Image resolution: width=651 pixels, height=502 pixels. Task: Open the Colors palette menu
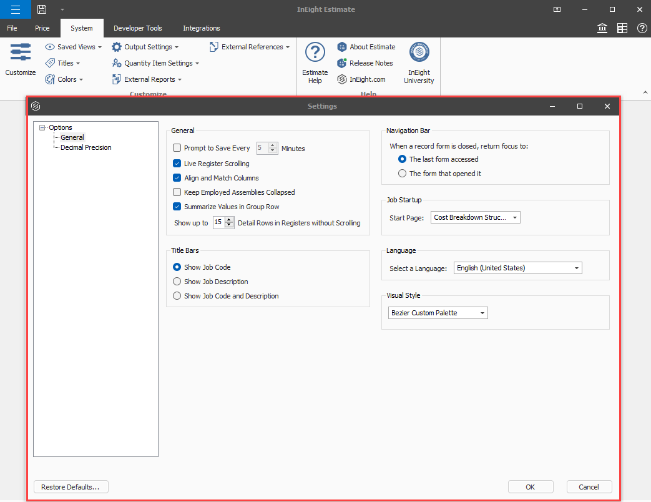64,79
